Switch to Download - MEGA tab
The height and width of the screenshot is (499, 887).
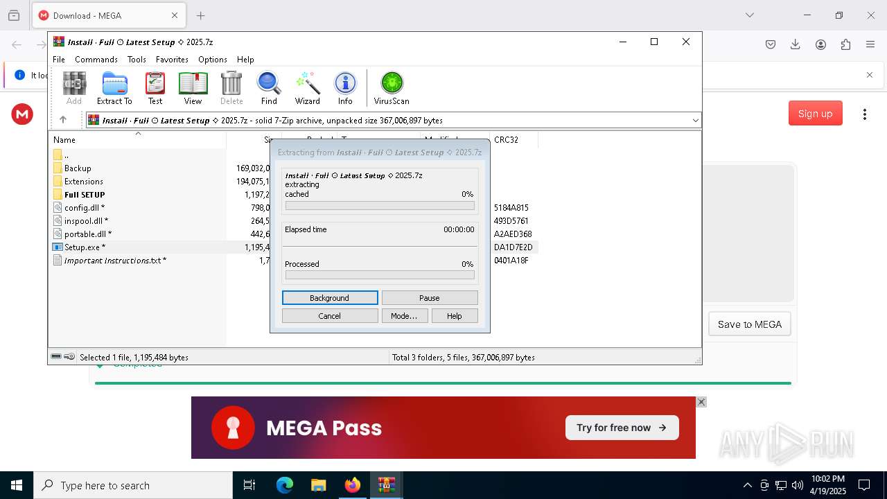pyautogui.click(x=108, y=15)
